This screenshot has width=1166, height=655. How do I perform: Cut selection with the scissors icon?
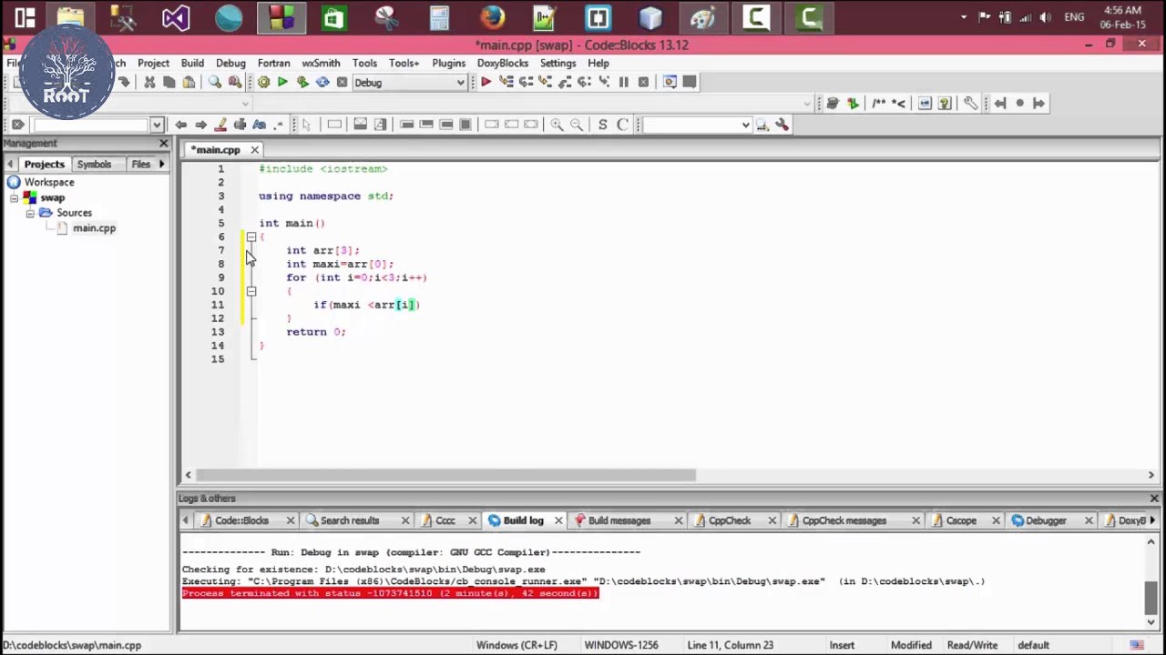149,82
